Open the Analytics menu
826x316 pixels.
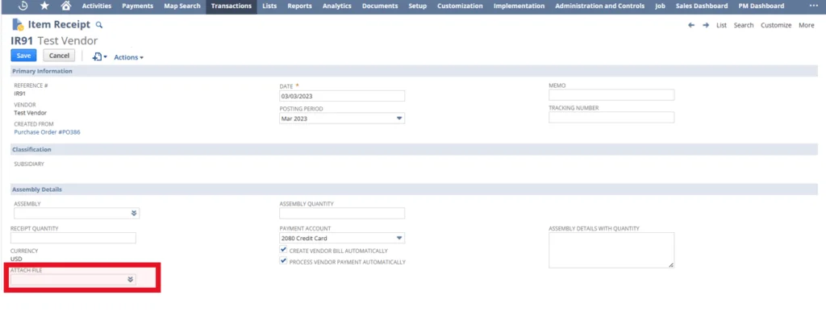click(x=336, y=6)
